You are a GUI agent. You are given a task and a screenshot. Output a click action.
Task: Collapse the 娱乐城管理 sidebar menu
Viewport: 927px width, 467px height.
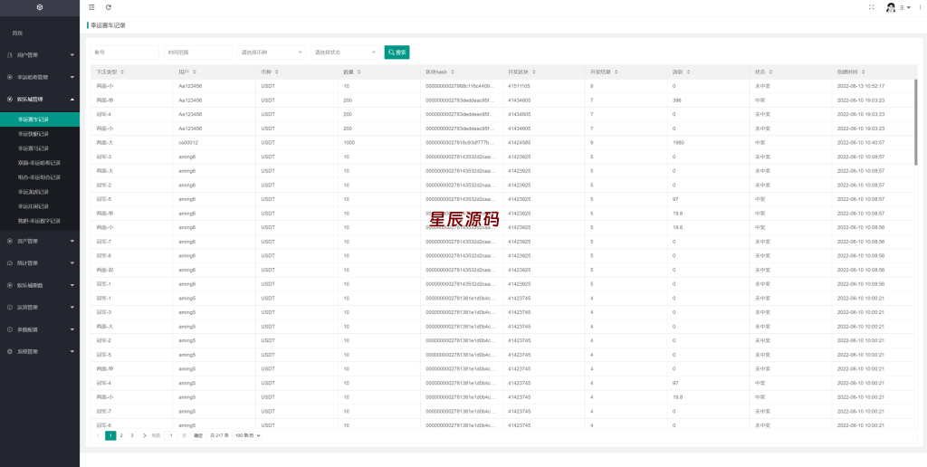pyautogui.click(x=40, y=100)
